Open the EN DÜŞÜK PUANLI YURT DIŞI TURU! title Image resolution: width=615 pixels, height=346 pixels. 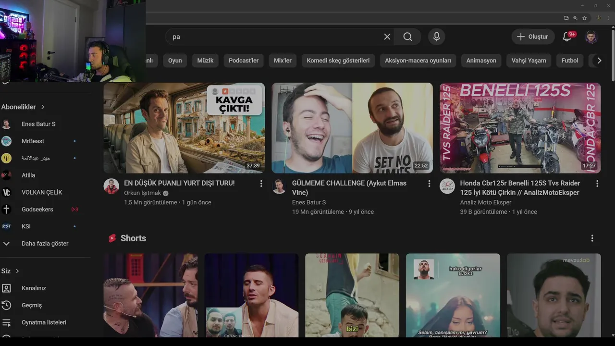(x=179, y=183)
